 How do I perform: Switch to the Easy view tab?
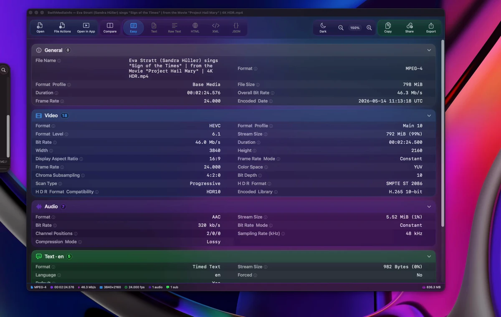click(133, 28)
